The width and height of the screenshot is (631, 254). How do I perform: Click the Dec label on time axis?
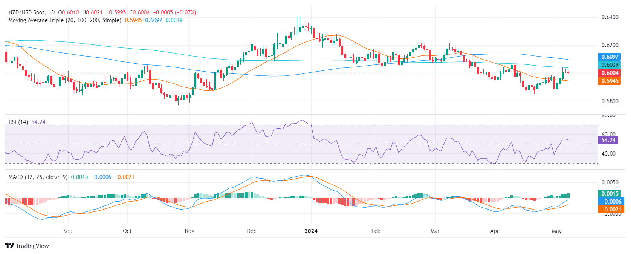tap(251, 231)
